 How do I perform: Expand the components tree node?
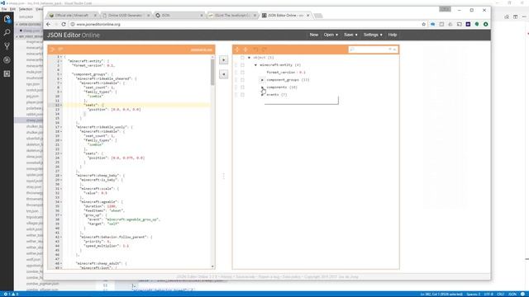[x=262, y=87]
